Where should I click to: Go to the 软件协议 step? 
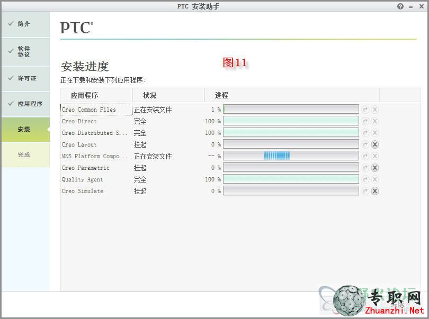point(26,52)
